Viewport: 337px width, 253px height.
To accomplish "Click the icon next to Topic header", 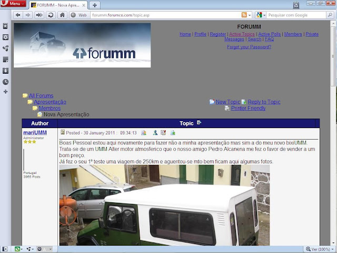I will tap(199, 123).
